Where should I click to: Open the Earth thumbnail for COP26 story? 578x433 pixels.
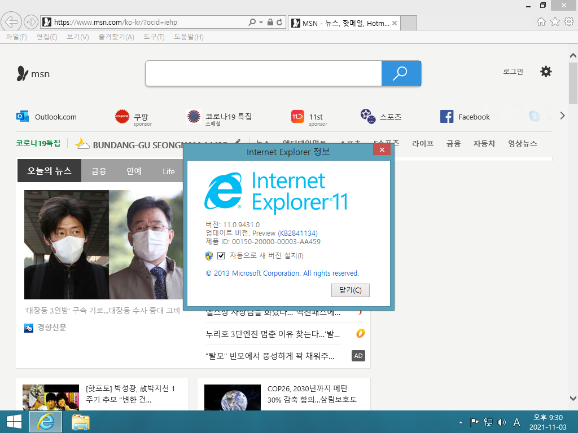(x=232, y=397)
